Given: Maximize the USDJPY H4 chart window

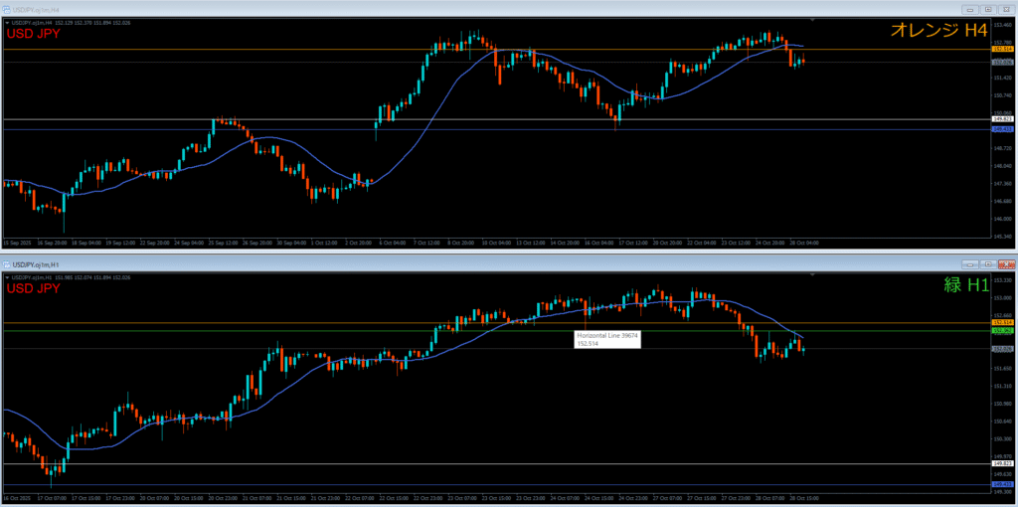Looking at the screenshot, I should 987,8.
